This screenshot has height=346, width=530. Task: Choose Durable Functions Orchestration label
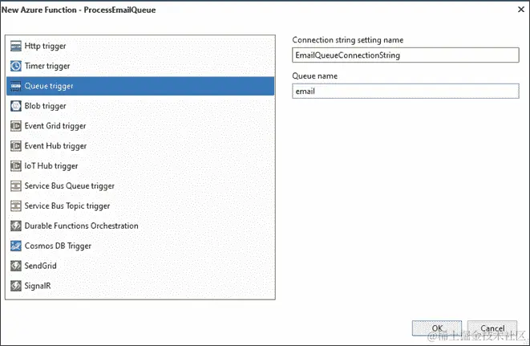click(81, 226)
